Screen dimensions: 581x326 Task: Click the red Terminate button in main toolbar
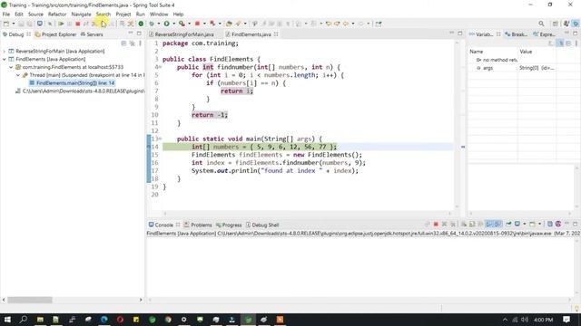click(x=77, y=24)
